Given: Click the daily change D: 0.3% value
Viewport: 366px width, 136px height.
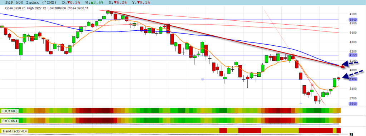Looking at the screenshot, I should coord(71,2).
